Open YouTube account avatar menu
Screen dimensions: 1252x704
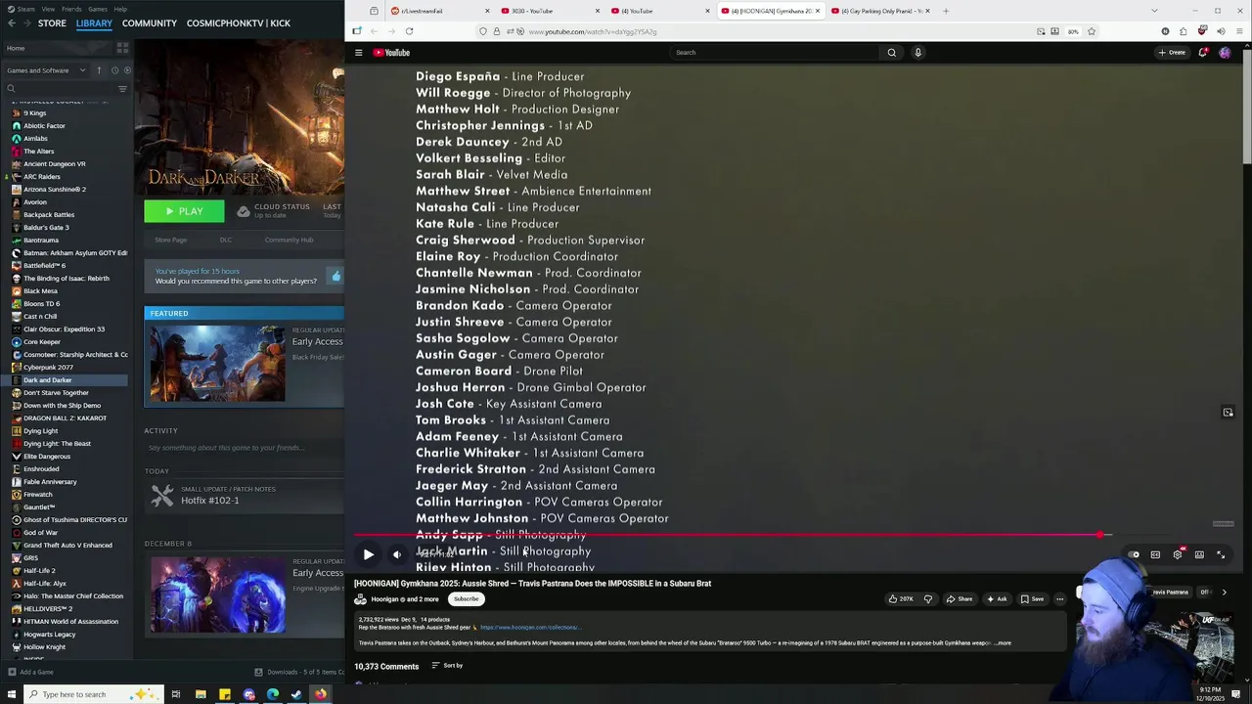click(x=1225, y=53)
